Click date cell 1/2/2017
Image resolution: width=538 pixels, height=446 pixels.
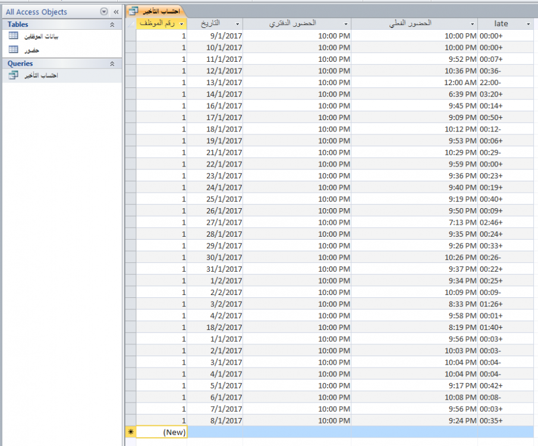click(x=215, y=281)
